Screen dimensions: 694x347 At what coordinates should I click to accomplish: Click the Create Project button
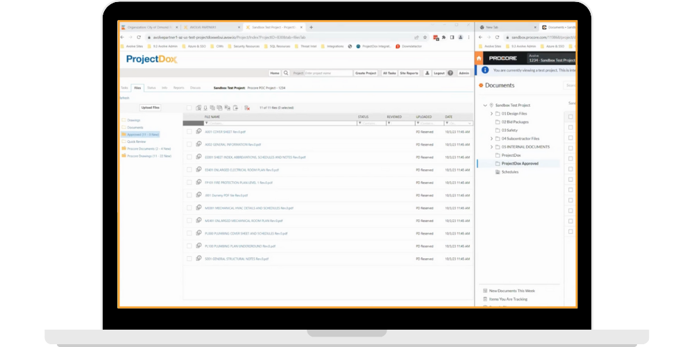[365, 72]
